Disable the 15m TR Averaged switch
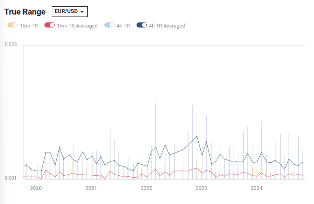Screen dimensions: 314x204 coord(50,26)
